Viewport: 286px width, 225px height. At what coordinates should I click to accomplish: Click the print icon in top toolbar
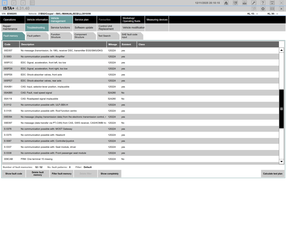(244, 3)
